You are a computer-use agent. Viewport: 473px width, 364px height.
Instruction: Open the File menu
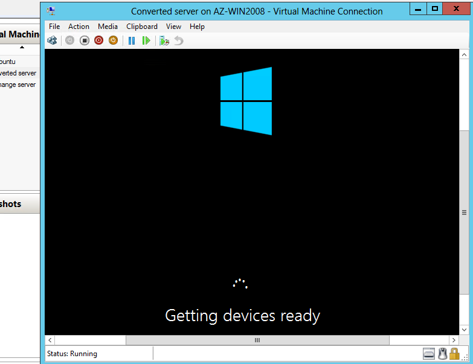tap(54, 27)
